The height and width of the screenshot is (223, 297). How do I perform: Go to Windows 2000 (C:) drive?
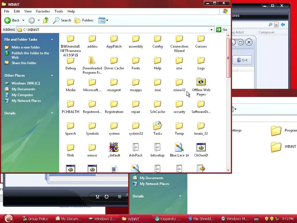pyautogui.click(x=26, y=83)
